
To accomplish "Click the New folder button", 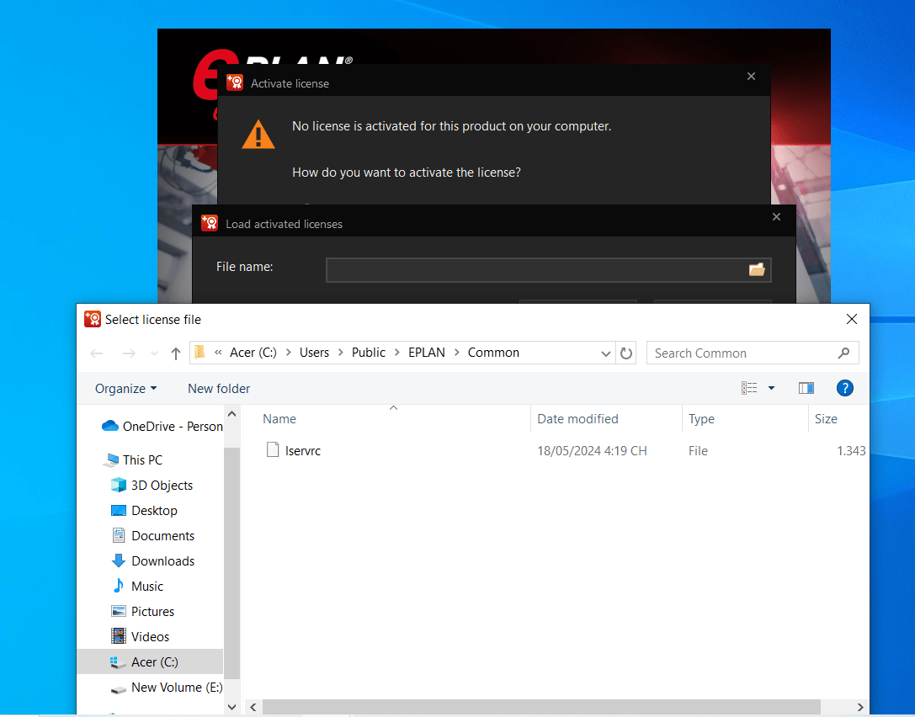I will point(219,388).
